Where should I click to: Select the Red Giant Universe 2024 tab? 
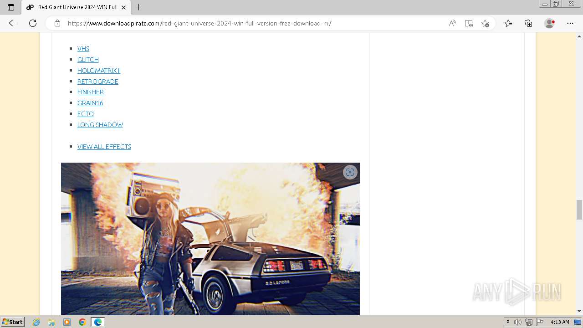pos(76,7)
